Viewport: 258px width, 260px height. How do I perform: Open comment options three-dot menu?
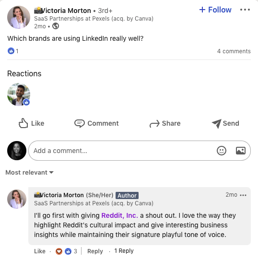pyautogui.click(x=243, y=195)
